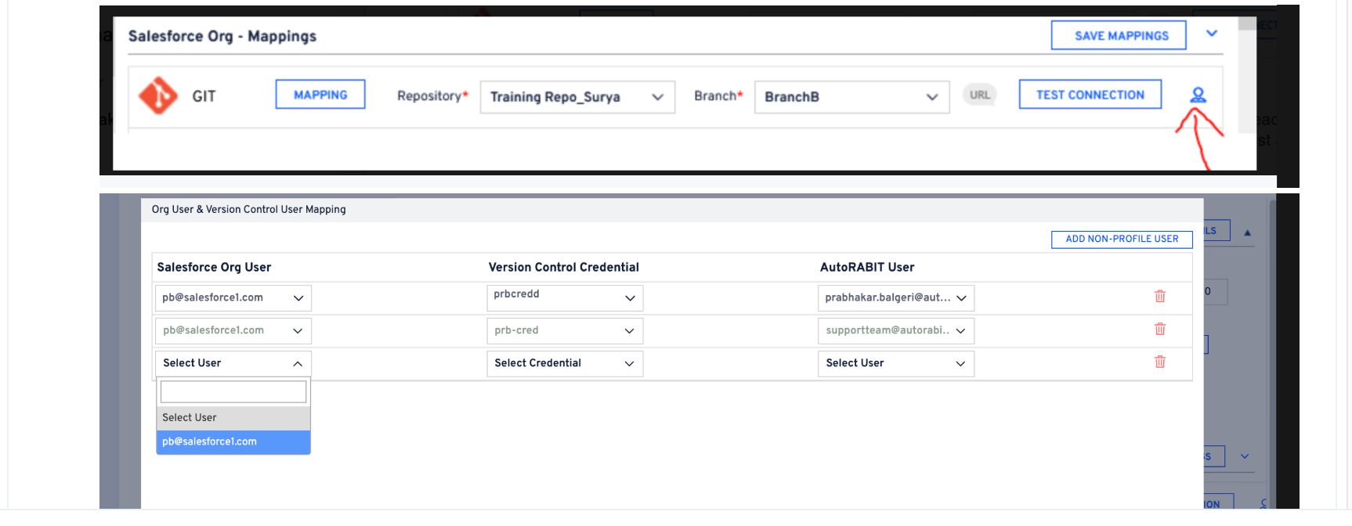Expand the prbcredd credential dropdown

click(x=564, y=298)
